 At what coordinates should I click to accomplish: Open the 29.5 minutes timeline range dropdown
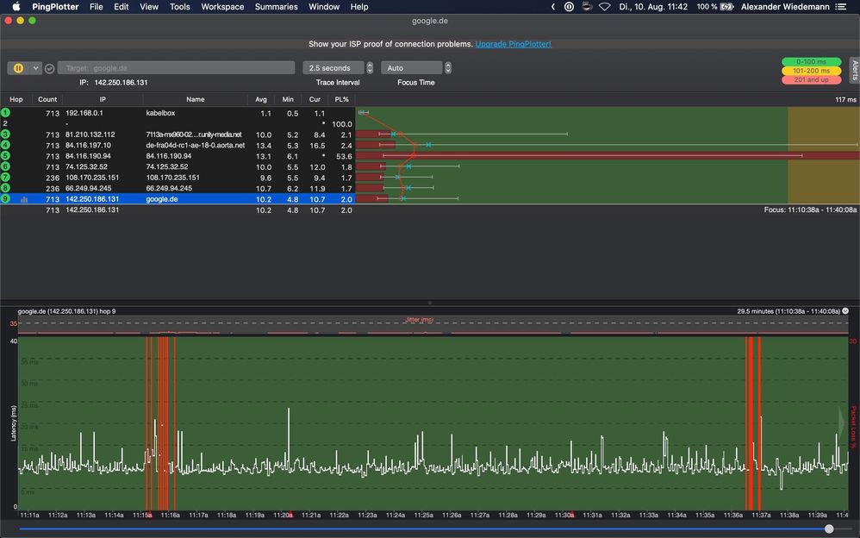(x=845, y=310)
